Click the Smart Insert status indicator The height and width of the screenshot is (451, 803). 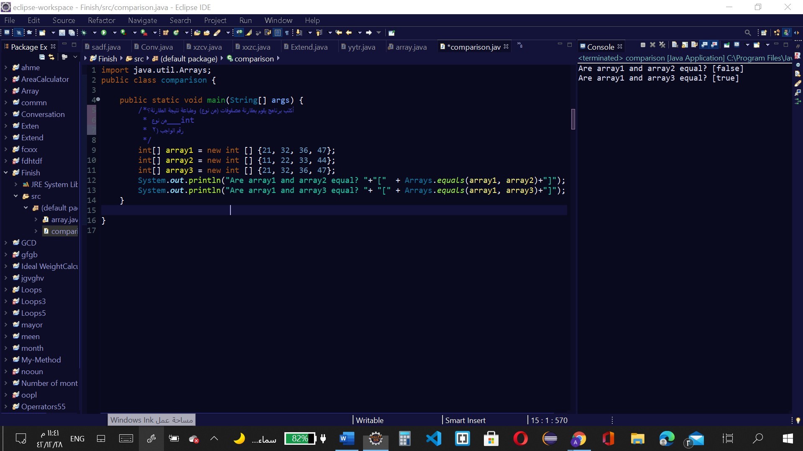pos(465,420)
